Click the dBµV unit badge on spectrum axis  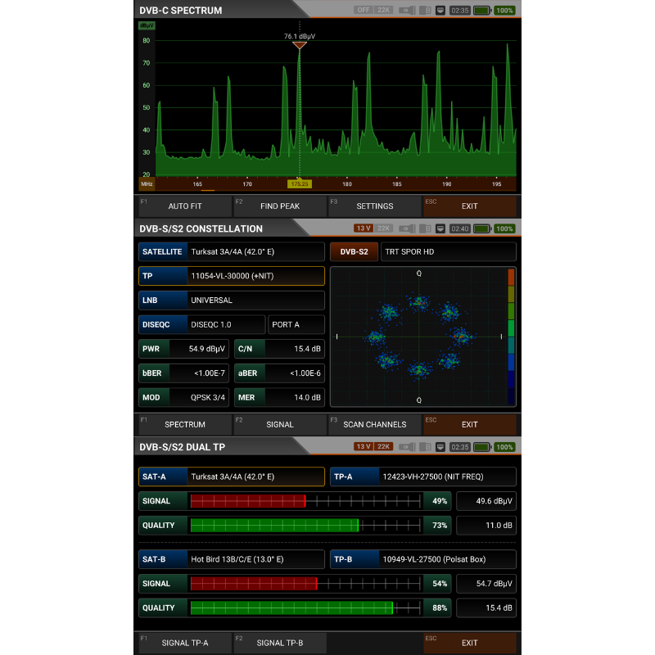pos(147,25)
